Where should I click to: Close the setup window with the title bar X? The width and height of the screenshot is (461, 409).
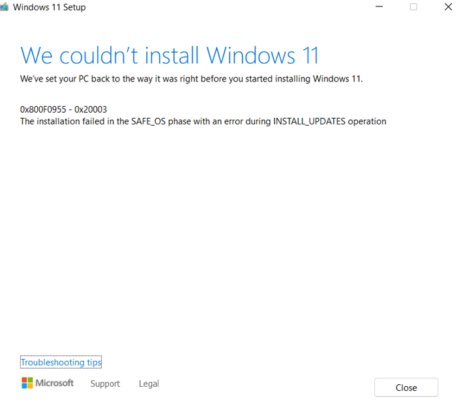pos(448,7)
